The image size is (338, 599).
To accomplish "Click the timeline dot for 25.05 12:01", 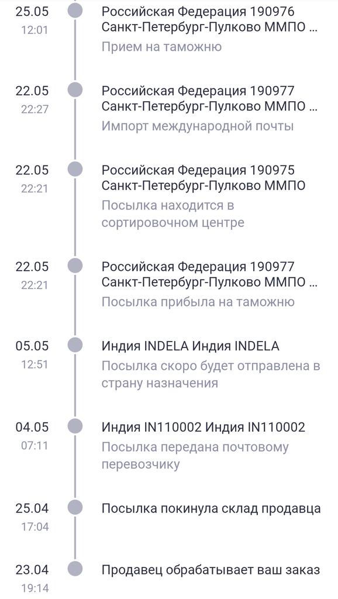I will point(75,11).
